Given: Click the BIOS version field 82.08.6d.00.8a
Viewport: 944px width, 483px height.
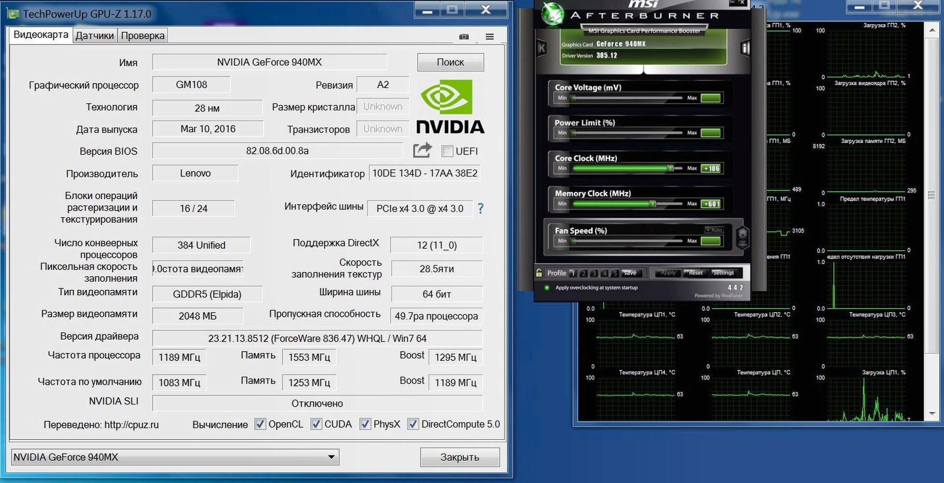Looking at the screenshot, I should pyautogui.click(x=277, y=151).
